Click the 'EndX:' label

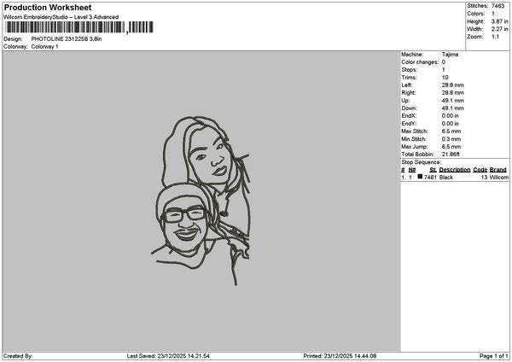(x=409, y=116)
